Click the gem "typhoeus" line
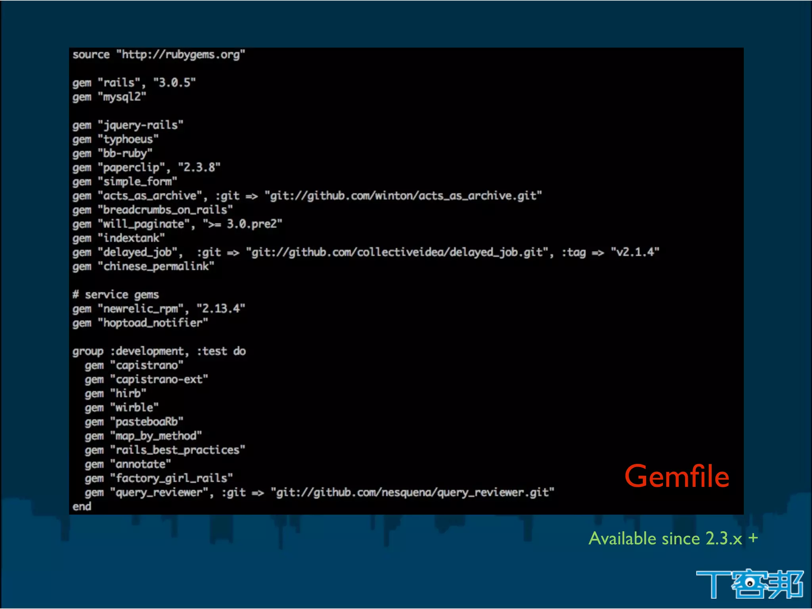 pyautogui.click(x=115, y=140)
